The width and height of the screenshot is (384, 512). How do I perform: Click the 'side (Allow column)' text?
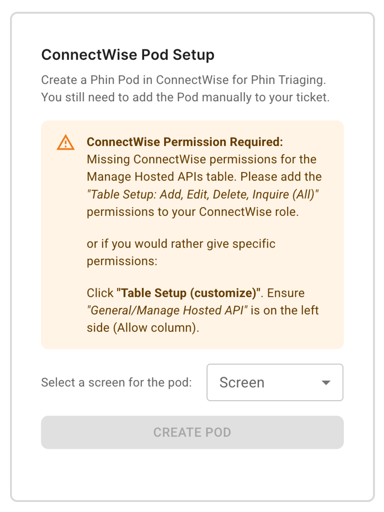(x=142, y=328)
